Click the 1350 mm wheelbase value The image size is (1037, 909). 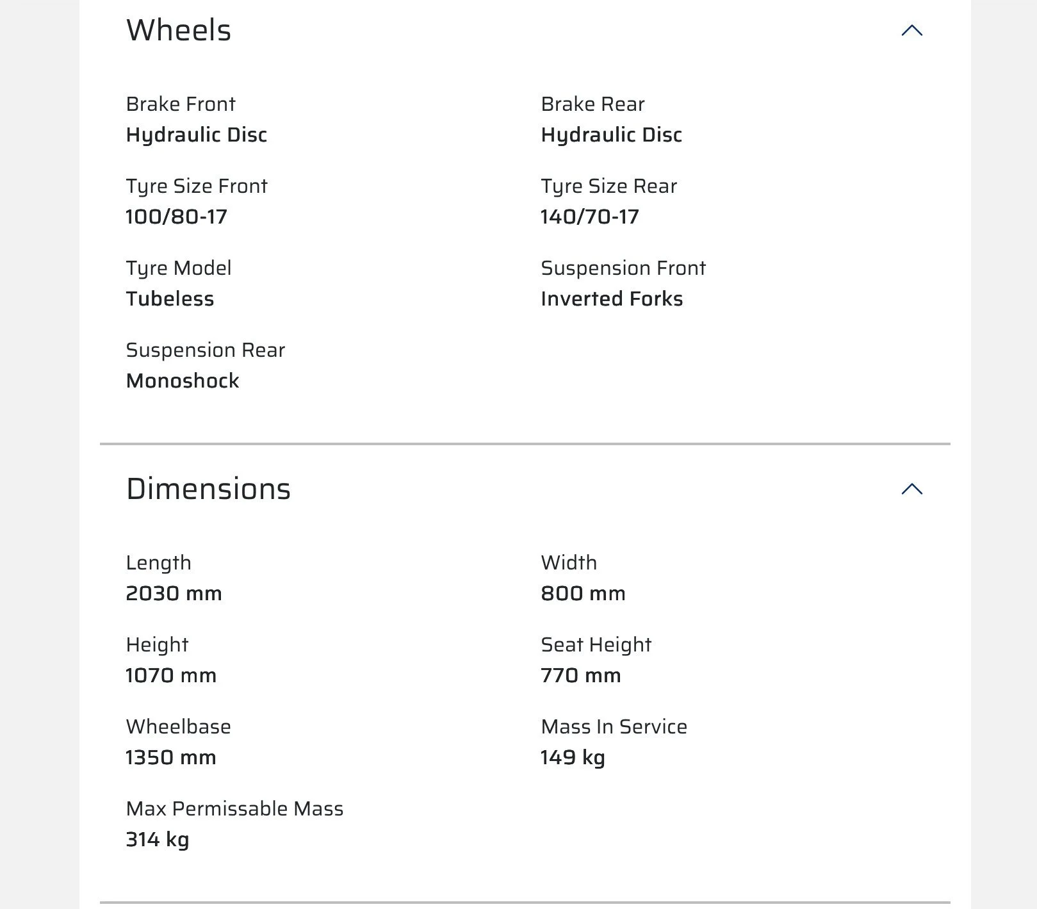click(171, 757)
